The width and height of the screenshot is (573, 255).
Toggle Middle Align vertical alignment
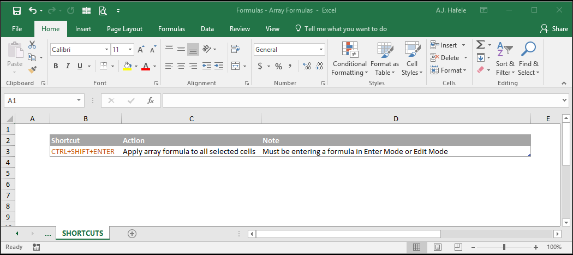[181, 49]
